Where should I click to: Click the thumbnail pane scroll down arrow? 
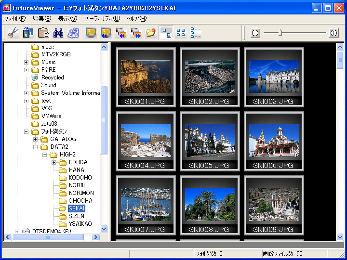340,237
